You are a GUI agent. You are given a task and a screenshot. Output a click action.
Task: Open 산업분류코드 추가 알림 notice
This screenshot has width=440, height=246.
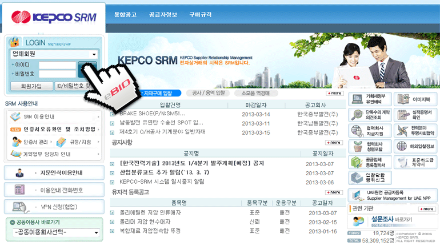164,172
